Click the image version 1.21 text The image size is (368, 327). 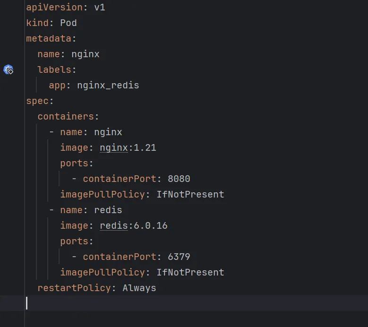click(x=145, y=148)
